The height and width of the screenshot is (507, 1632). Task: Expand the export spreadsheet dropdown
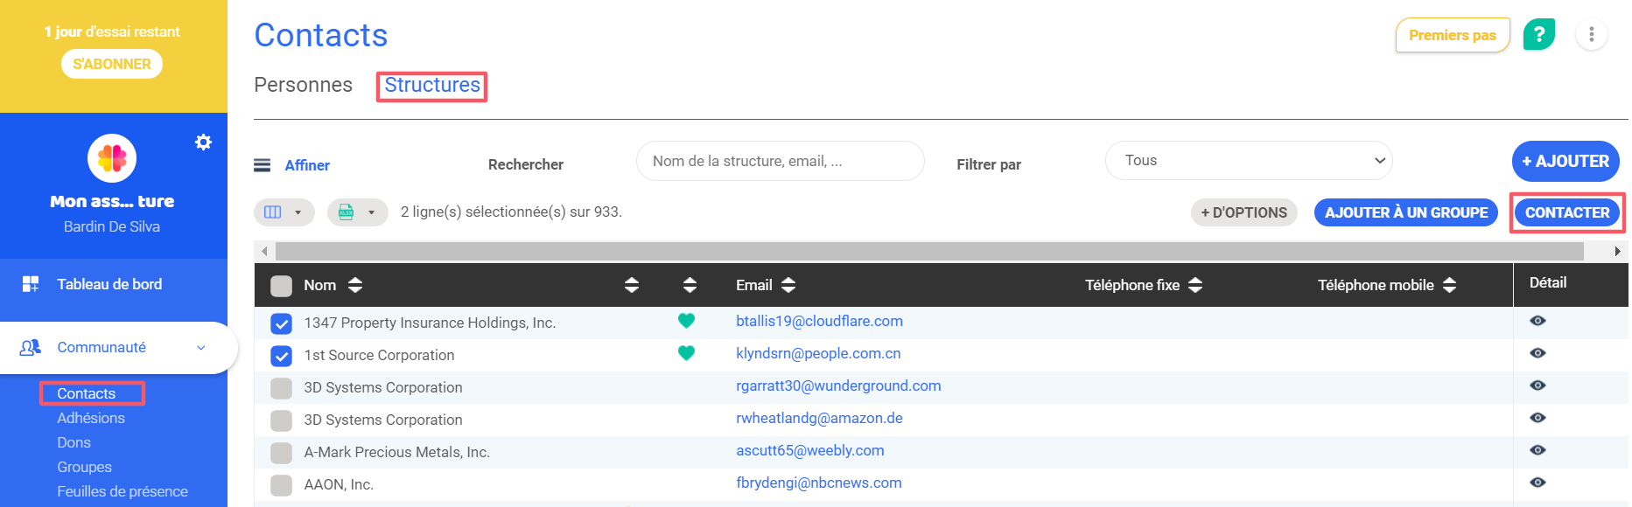coord(357,212)
